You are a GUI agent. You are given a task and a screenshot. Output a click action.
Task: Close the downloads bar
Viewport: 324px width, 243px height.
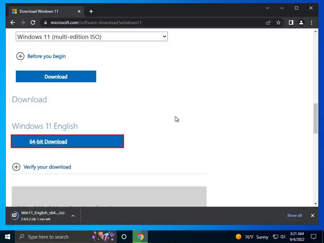[312, 215]
